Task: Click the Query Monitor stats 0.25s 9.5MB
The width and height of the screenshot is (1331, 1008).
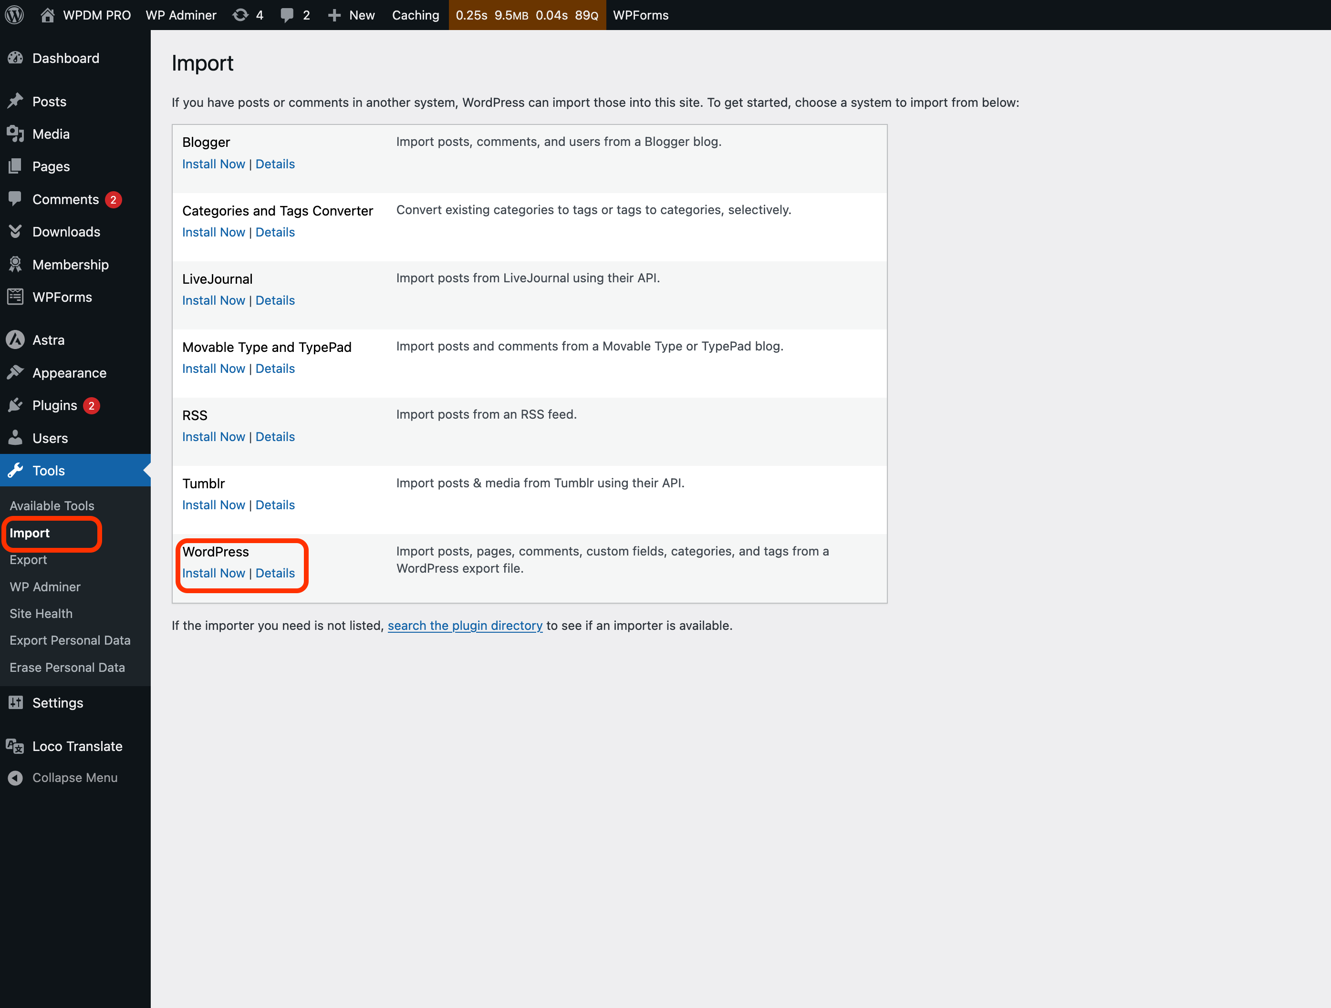Action: coord(527,15)
